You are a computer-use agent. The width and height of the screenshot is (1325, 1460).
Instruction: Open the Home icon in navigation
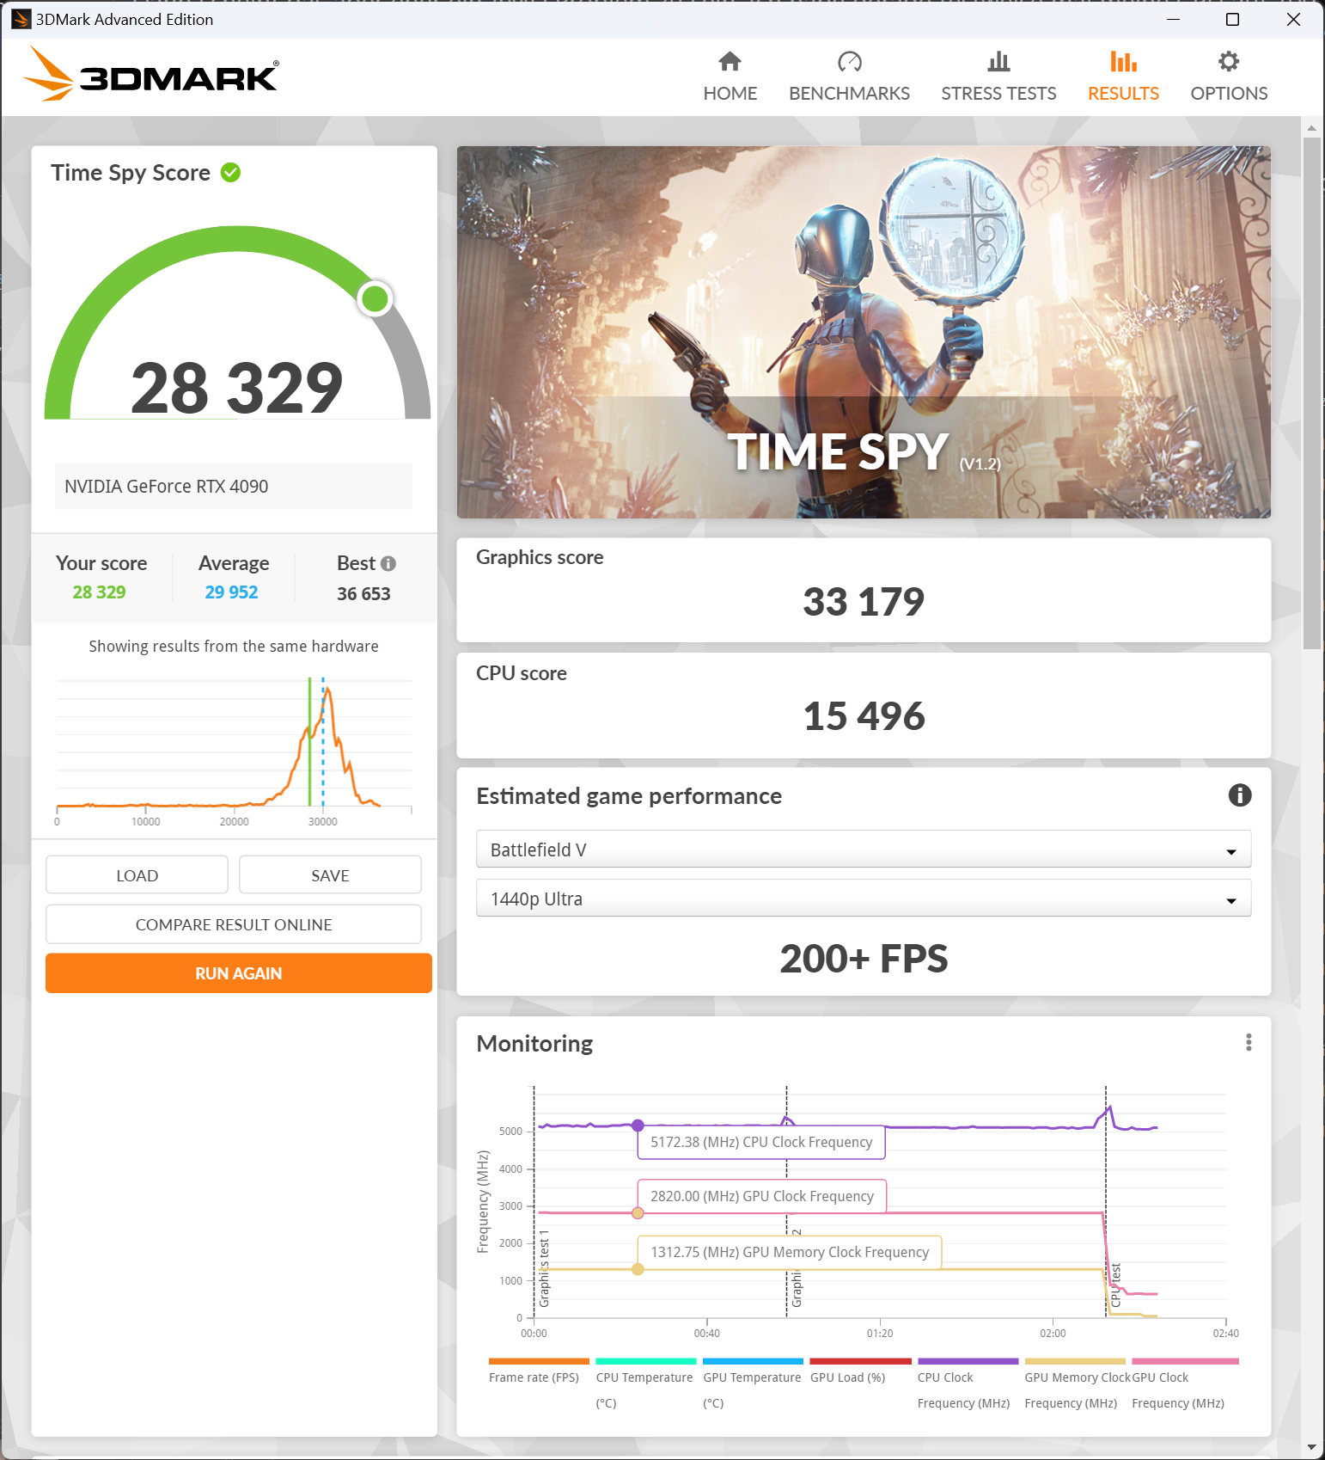pyautogui.click(x=730, y=61)
